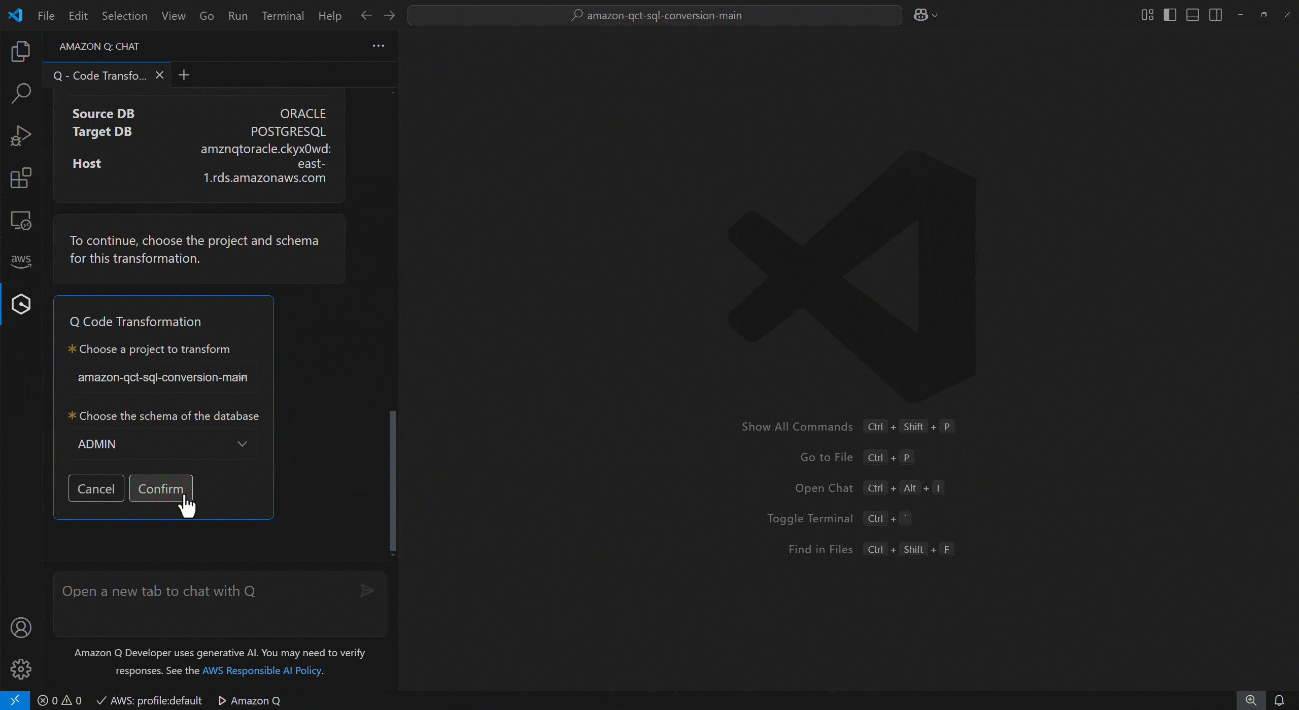Open the Terminal menu
Viewport: 1299px width, 710px height.
tap(283, 16)
